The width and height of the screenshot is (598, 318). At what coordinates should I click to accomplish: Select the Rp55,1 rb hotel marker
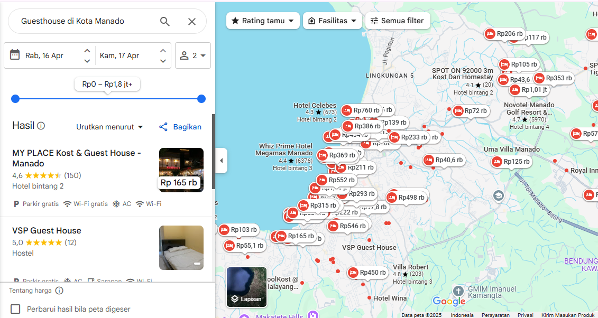(245, 246)
